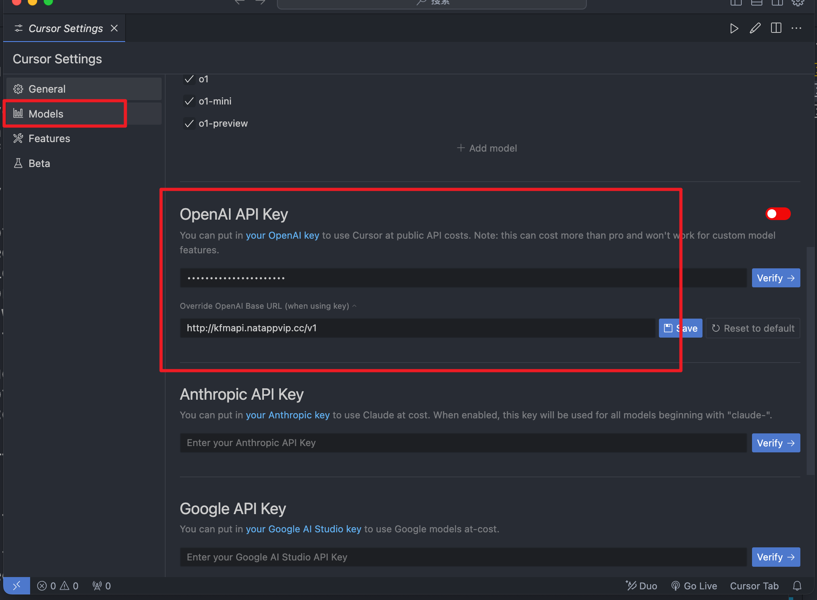Click the search bar in title bar
Screen dimensions: 817x600
[x=431, y=3]
